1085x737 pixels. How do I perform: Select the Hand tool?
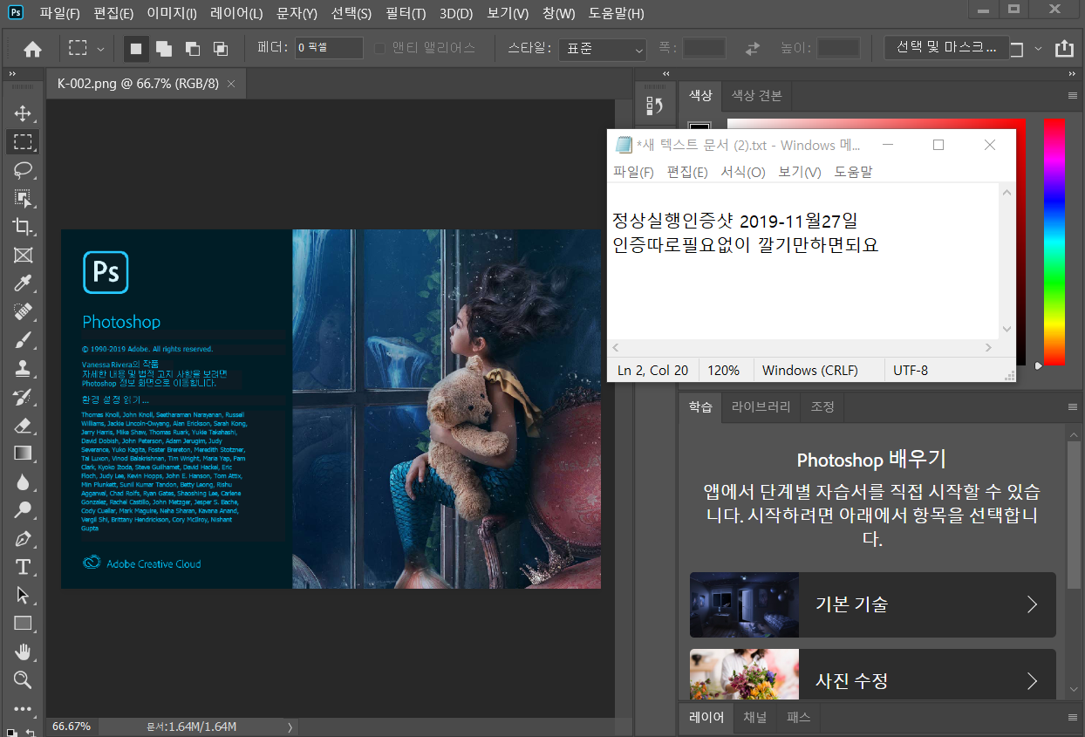[x=23, y=652]
